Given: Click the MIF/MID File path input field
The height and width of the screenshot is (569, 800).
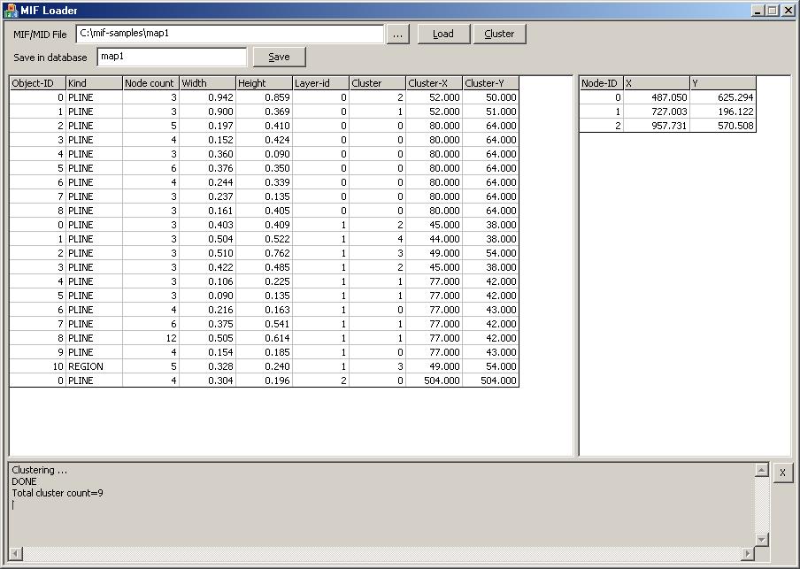Looking at the screenshot, I should click(x=230, y=34).
